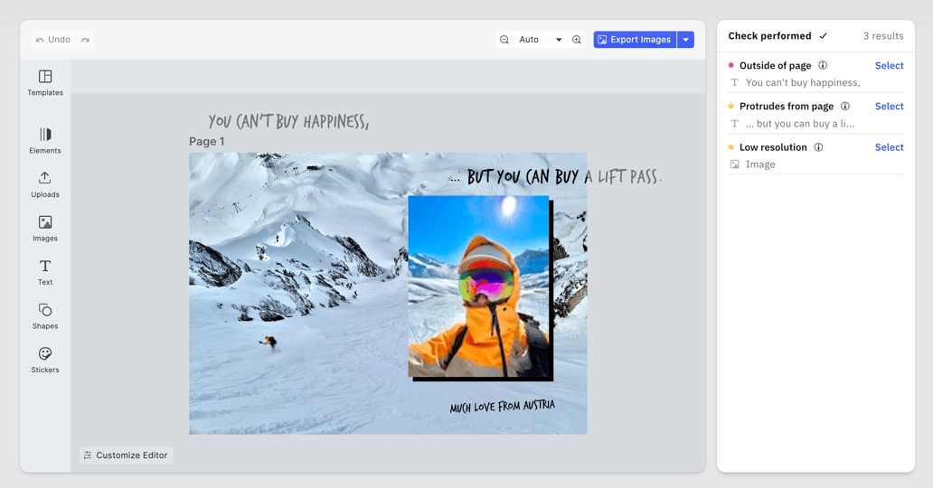933x488 pixels.
Task: Click the redo arrow icon
Action: coord(85,40)
